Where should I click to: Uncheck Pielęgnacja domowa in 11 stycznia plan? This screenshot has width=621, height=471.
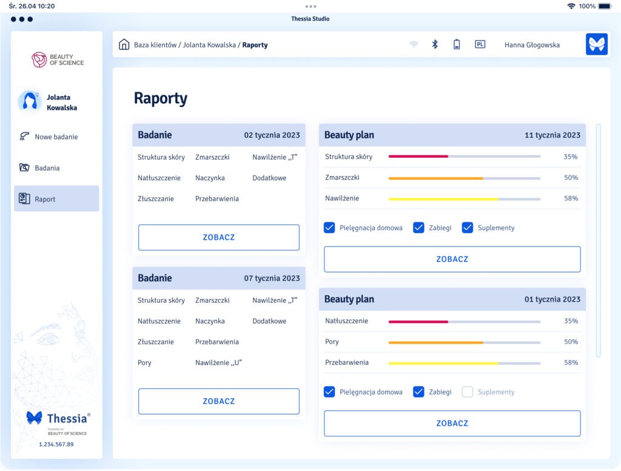(329, 228)
